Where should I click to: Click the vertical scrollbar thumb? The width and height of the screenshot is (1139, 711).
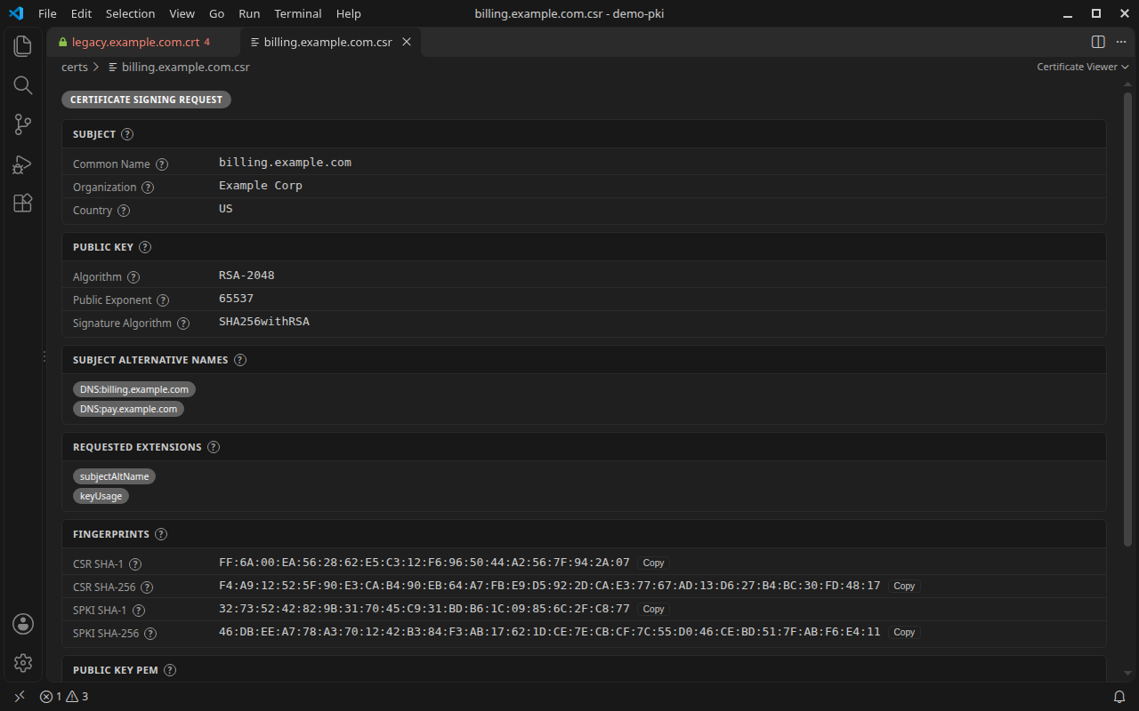(1127, 319)
